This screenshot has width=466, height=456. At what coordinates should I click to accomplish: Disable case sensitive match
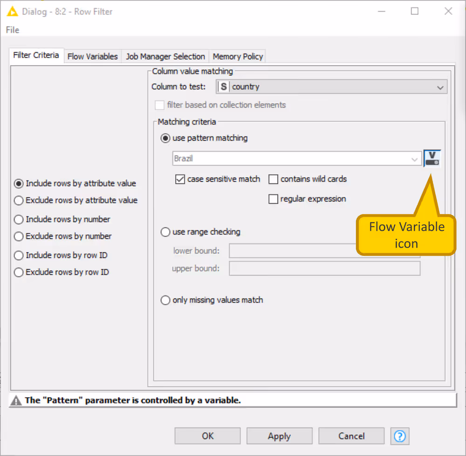pyautogui.click(x=180, y=179)
